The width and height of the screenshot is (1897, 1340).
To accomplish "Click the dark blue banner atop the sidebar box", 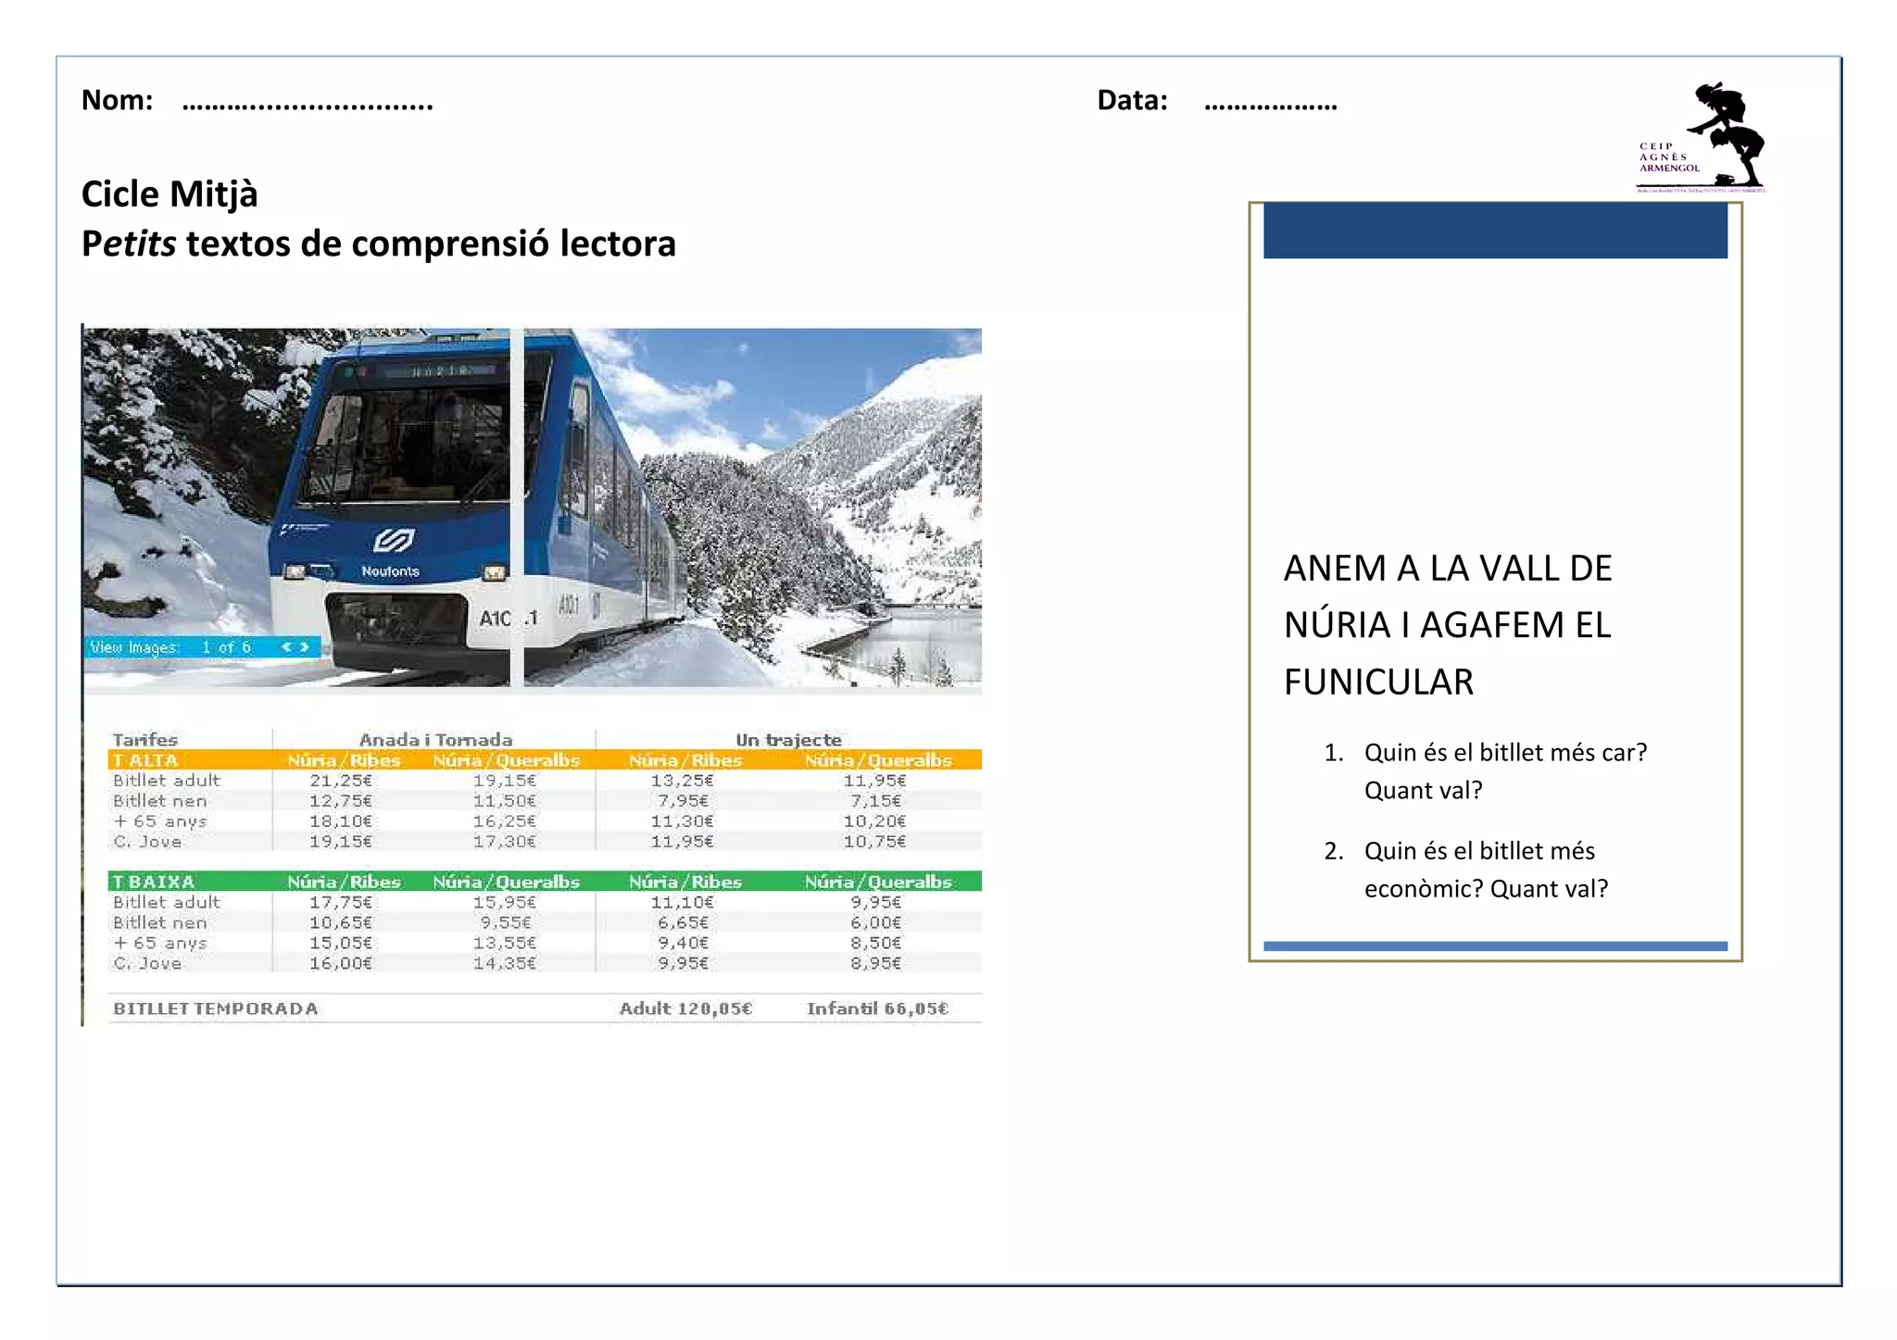I will [1495, 231].
